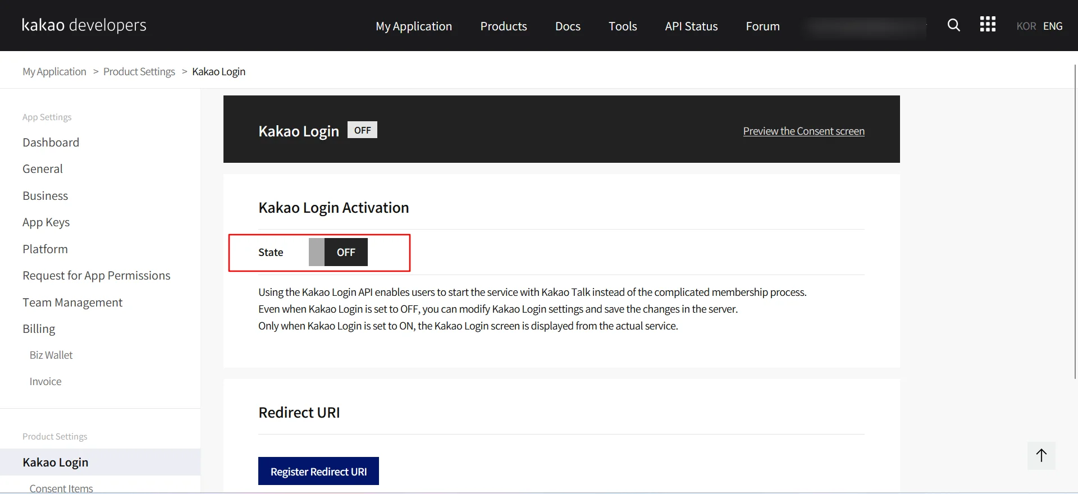Click My Application breadcrumb
This screenshot has height=494, width=1078.
(54, 71)
